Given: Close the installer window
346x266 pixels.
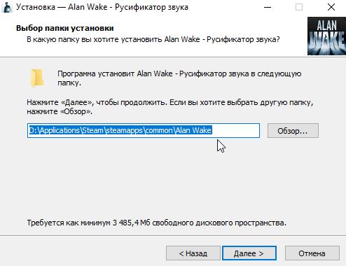Looking at the screenshot, I should [331, 7].
